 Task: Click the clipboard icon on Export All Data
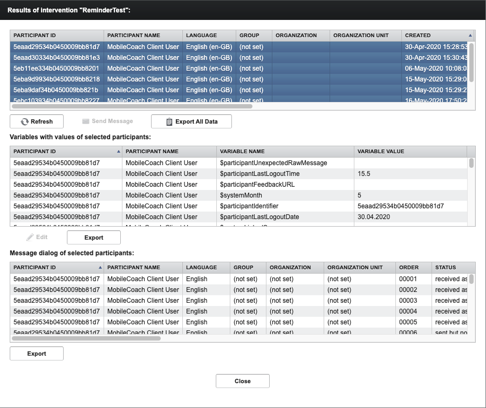click(x=169, y=121)
